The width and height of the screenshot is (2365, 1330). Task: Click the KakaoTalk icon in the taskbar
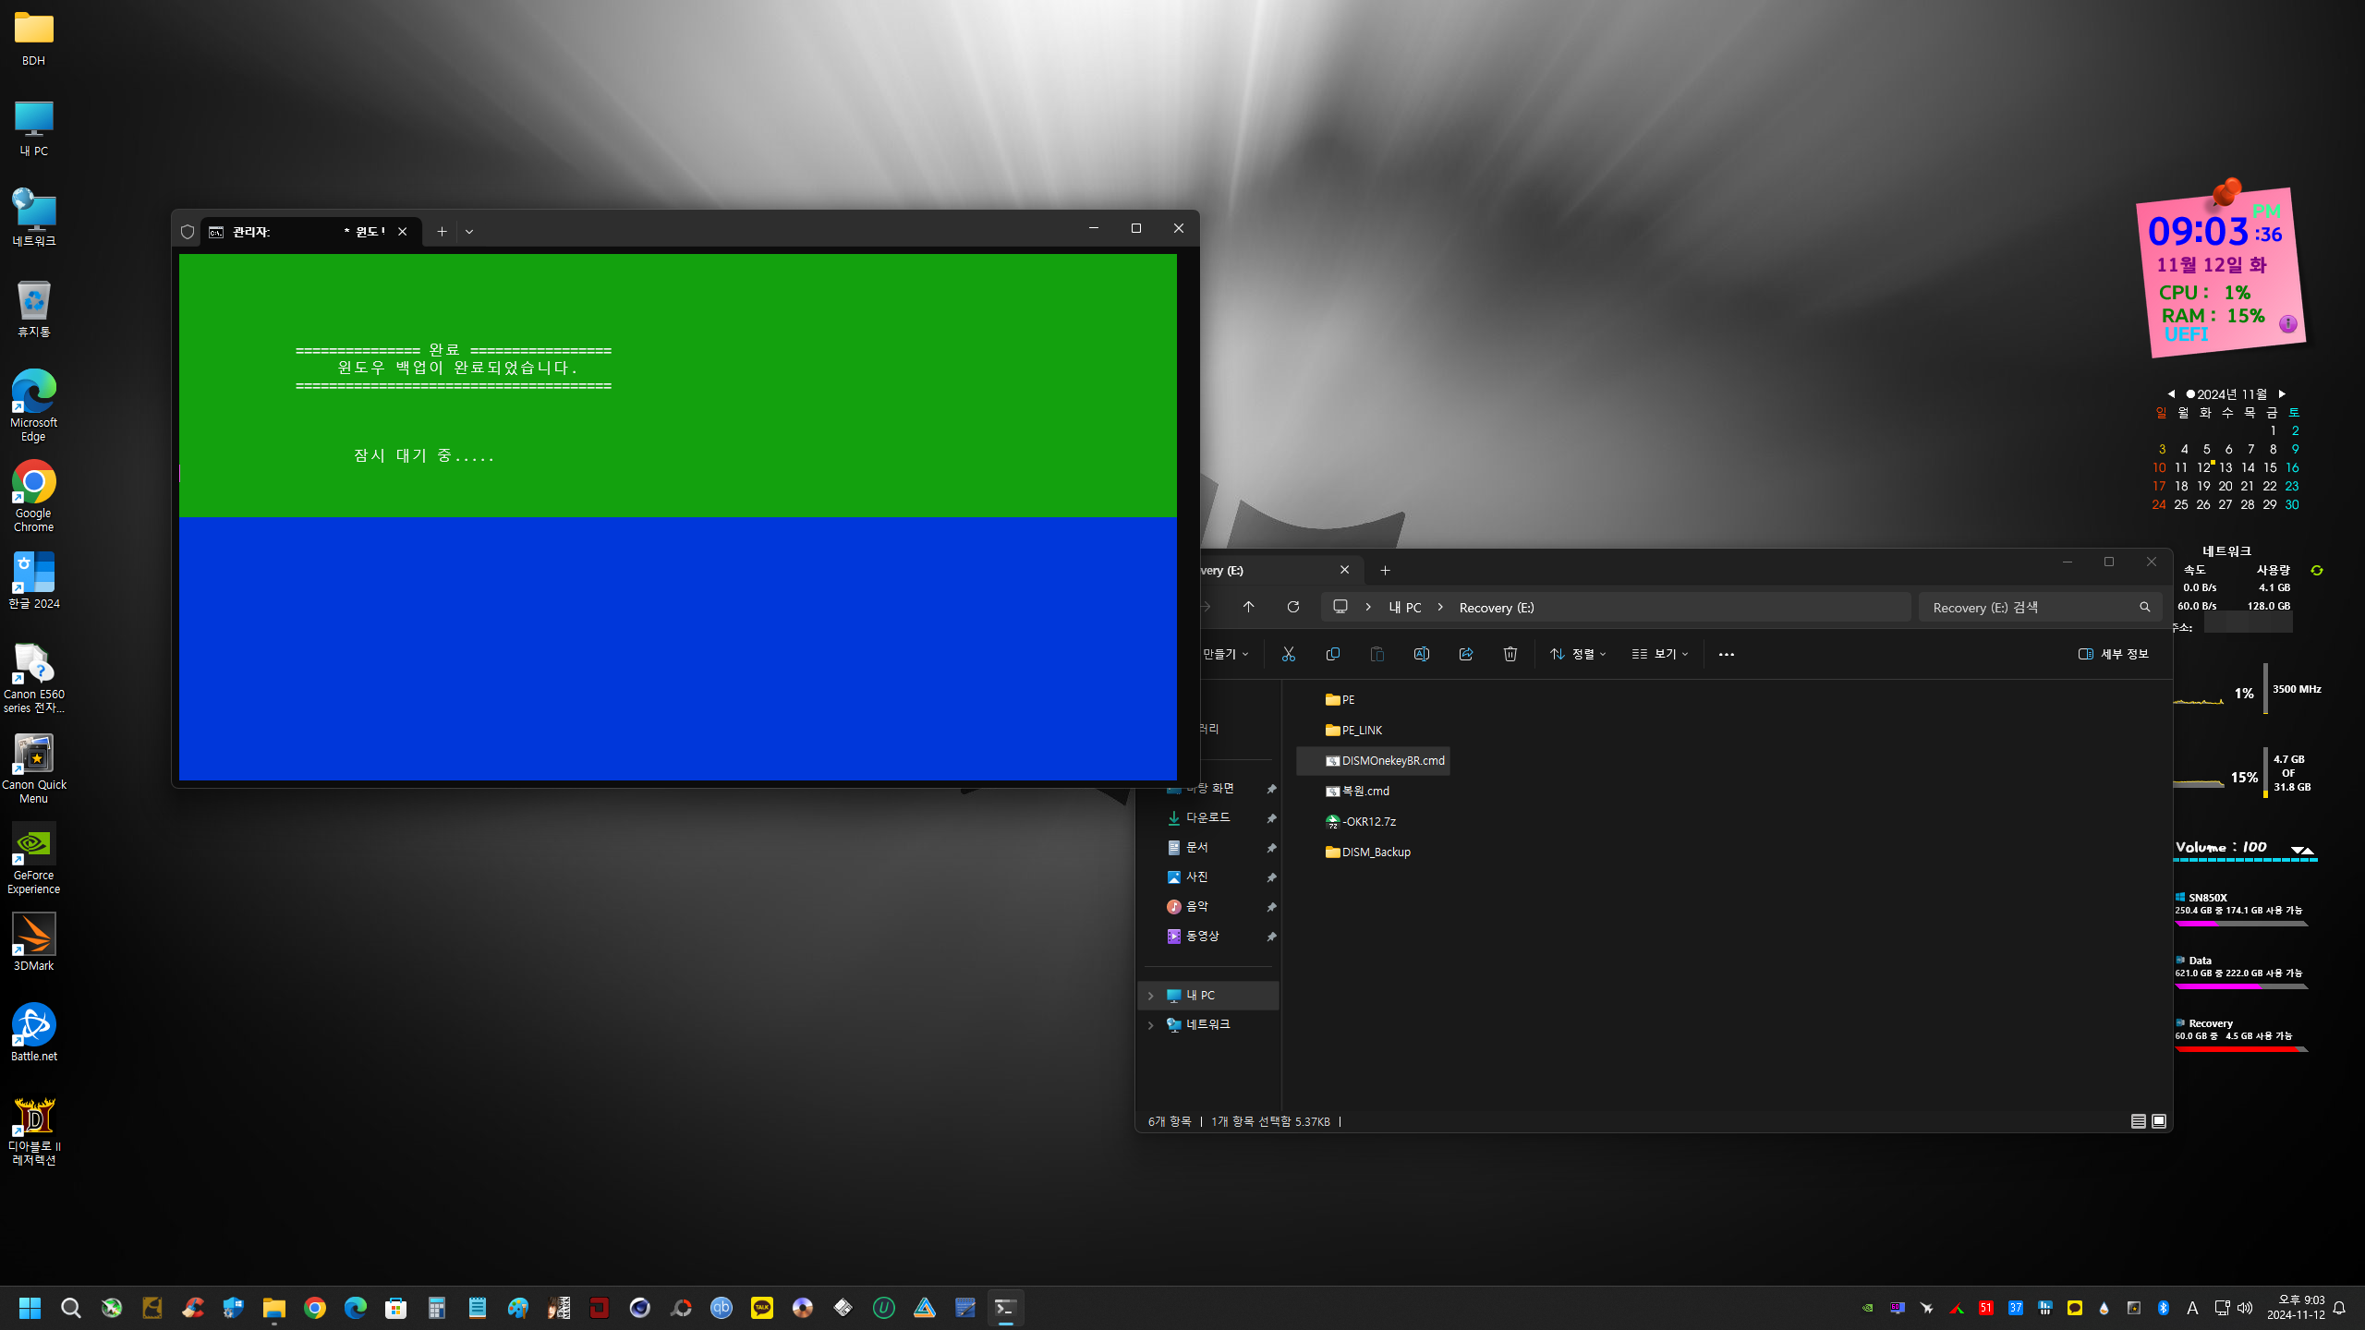tap(761, 1308)
